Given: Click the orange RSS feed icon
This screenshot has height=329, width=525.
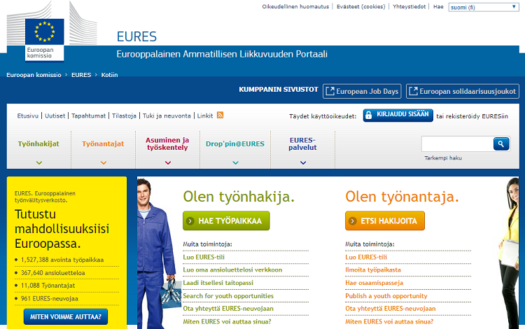Looking at the screenshot, I should coord(220,115).
